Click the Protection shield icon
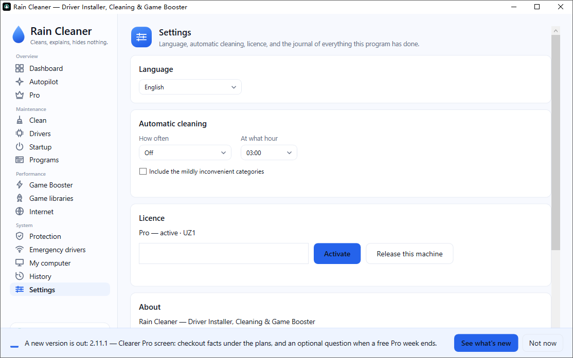The image size is (573, 358). [20, 236]
